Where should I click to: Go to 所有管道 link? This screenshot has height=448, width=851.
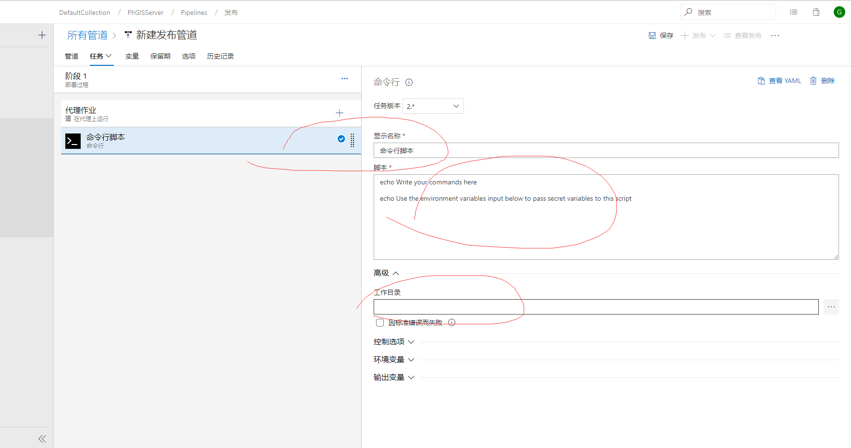87,35
